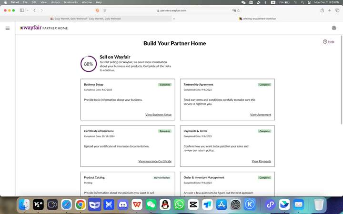Click View Insurance Certificate link
343x214 pixels.
(x=155, y=161)
